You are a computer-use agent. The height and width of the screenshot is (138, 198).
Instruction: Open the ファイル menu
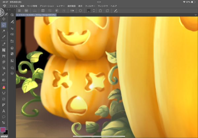click(14, 6)
